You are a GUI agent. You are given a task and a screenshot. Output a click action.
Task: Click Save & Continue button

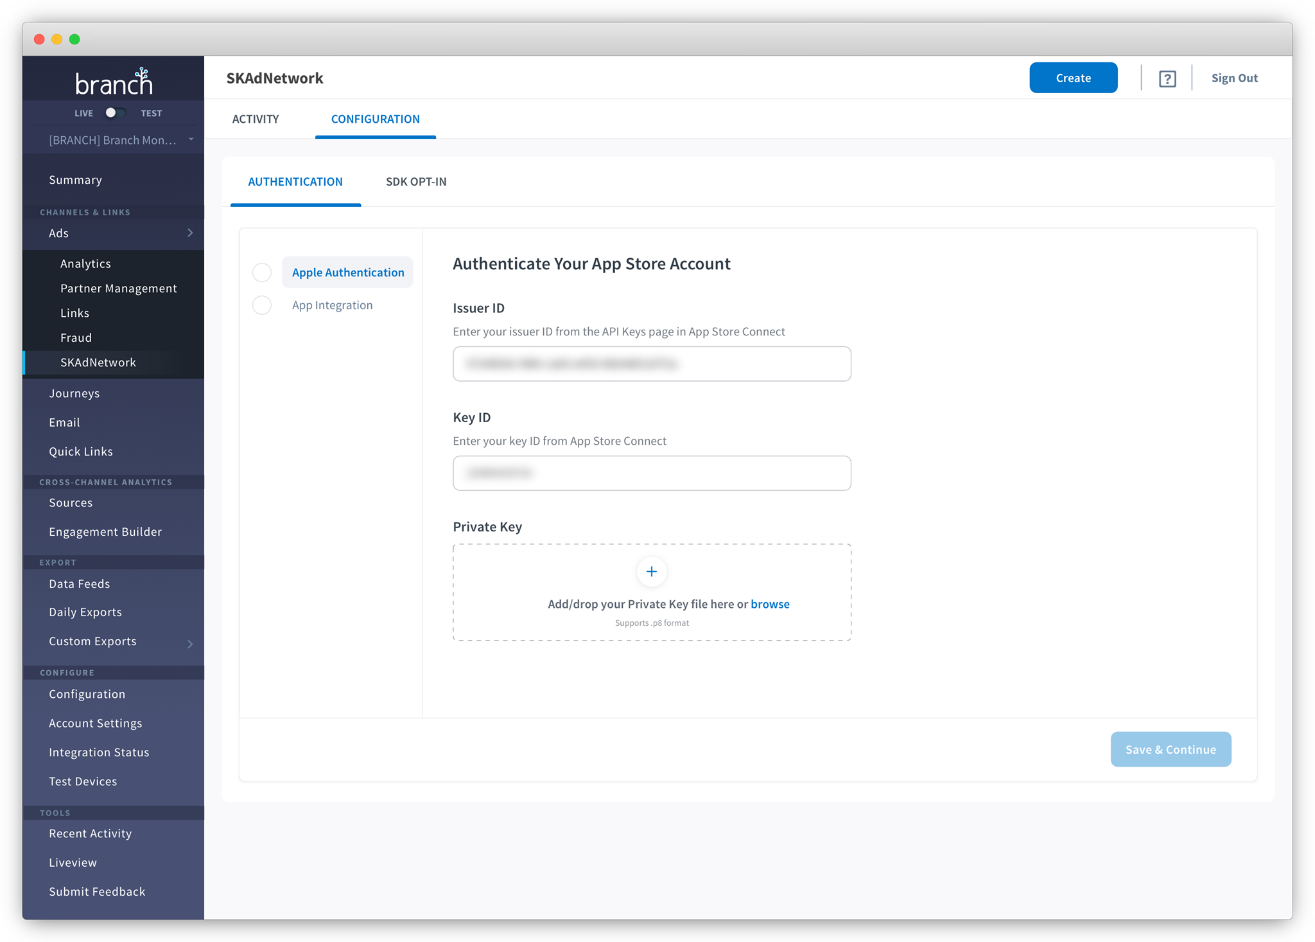coord(1171,749)
